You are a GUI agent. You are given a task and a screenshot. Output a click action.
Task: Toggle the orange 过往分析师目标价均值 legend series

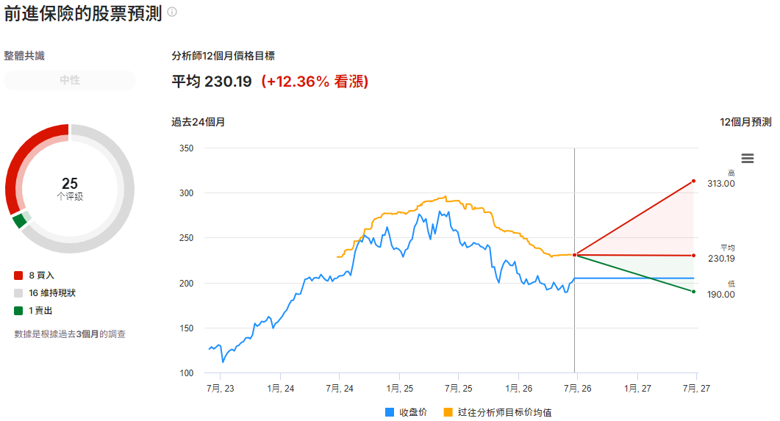pos(498,412)
